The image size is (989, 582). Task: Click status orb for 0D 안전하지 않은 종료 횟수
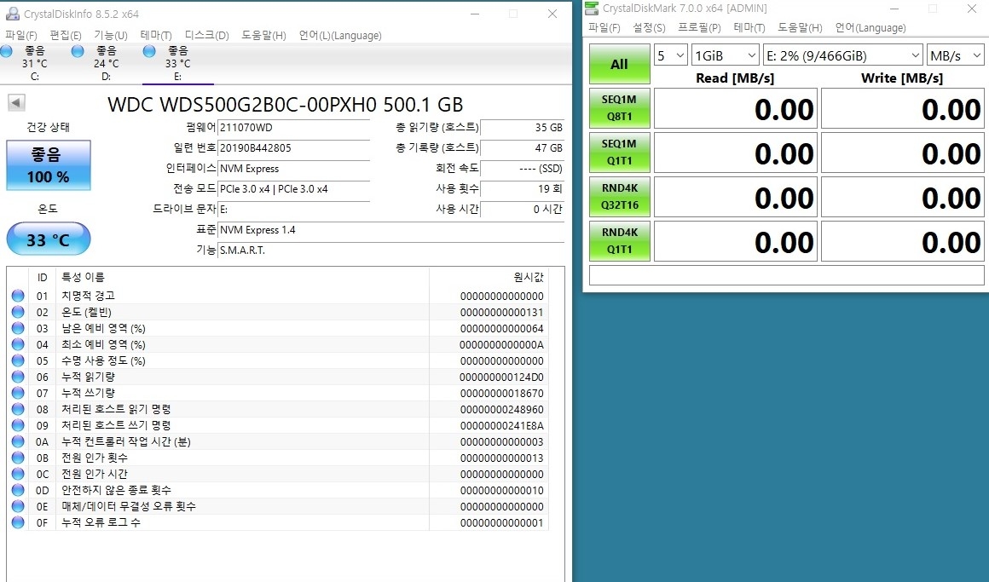[x=18, y=490]
